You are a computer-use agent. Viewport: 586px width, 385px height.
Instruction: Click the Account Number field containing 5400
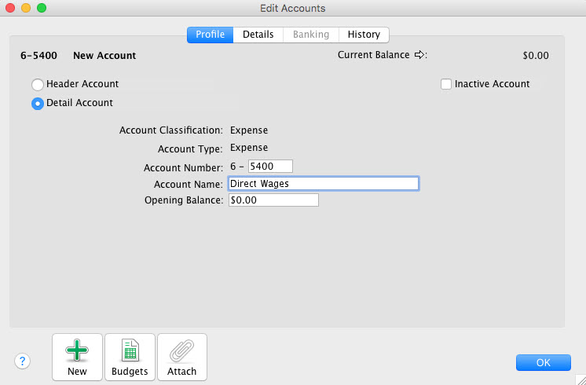point(269,166)
